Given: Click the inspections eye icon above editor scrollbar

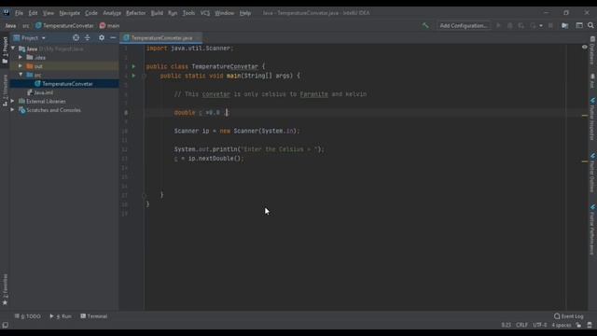Looking at the screenshot, I should (x=585, y=48).
